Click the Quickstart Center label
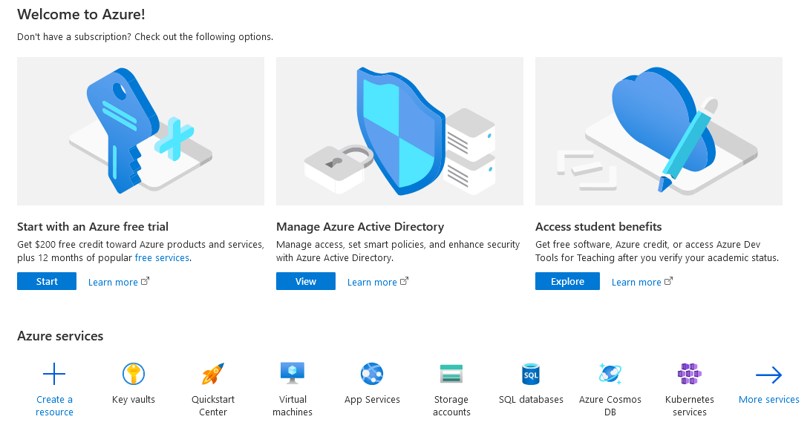Image resolution: width=810 pixels, height=425 pixels. click(x=213, y=406)
